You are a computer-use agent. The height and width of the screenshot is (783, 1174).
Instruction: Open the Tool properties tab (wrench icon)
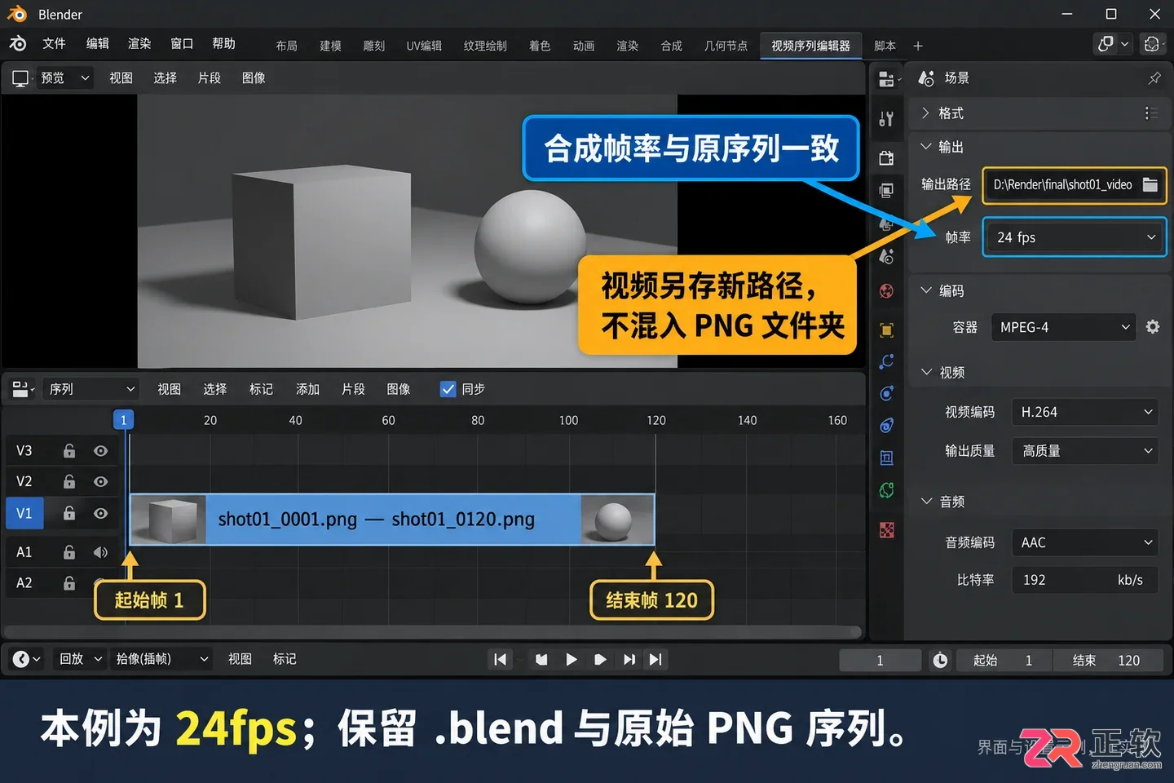pyautogui.click(x=886, y=119)
